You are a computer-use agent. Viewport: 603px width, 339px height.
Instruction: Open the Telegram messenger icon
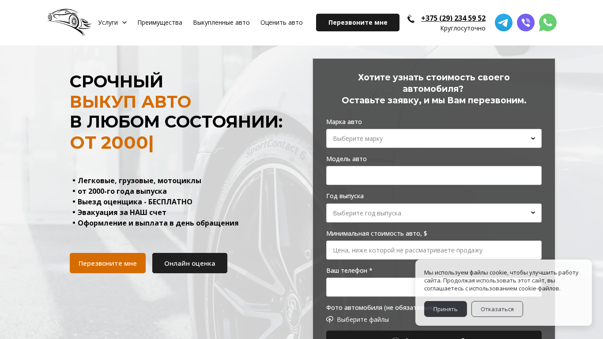click(504, 23)
